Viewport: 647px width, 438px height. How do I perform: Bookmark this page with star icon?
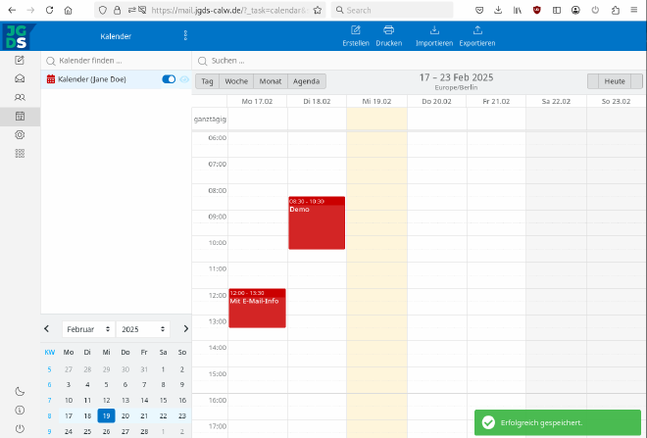coord(318,10)
